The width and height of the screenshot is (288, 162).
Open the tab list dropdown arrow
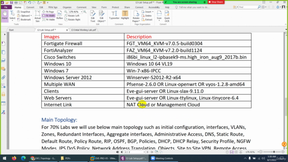[x=286, y=30]
